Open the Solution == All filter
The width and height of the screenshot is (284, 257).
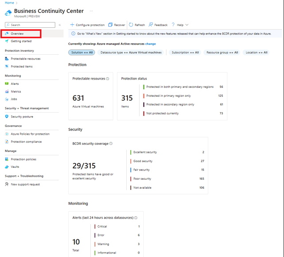tap(82, 53)
